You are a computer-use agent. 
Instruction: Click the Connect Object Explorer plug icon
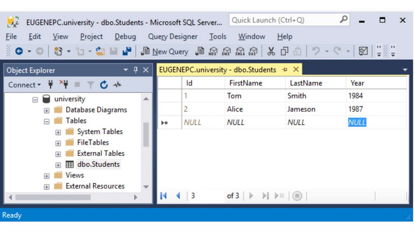tap(51, 84)
